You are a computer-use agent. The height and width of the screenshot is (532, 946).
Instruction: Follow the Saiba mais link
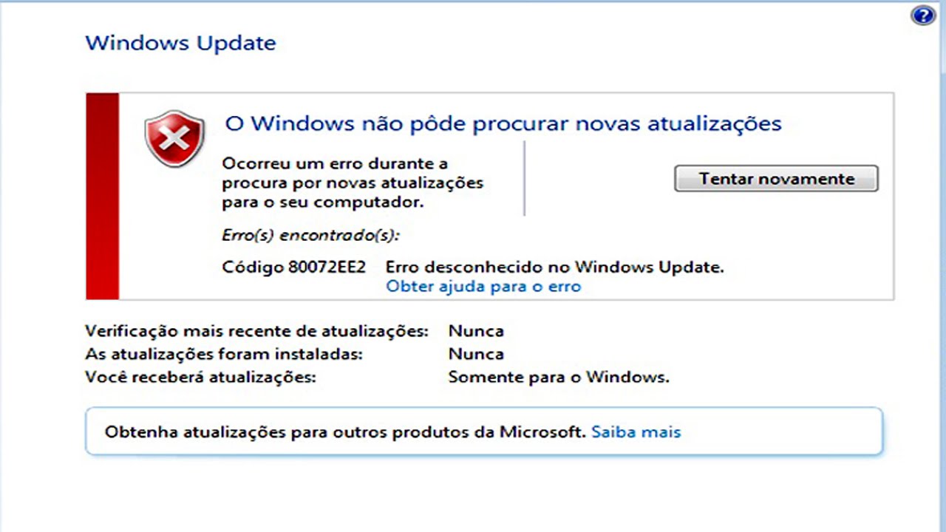[636, 432]
